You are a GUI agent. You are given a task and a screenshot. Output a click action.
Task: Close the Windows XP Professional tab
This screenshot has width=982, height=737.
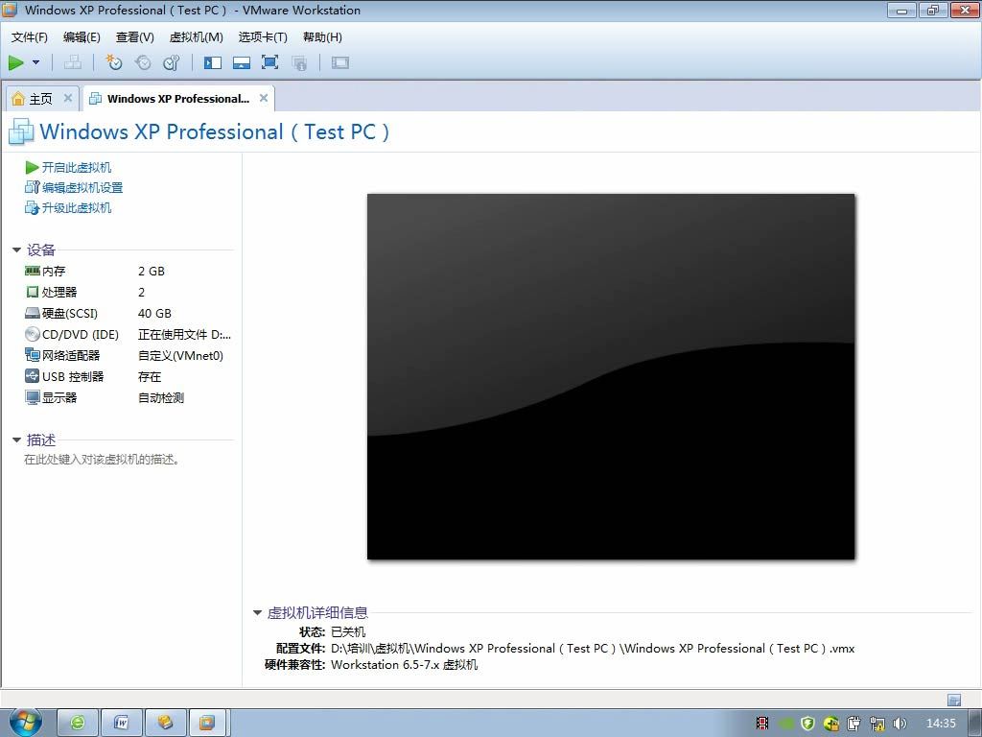(x=264, y=98)
